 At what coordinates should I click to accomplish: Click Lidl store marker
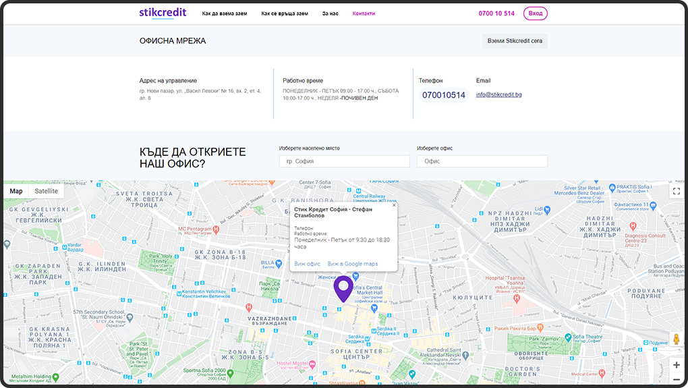[547, 211]
